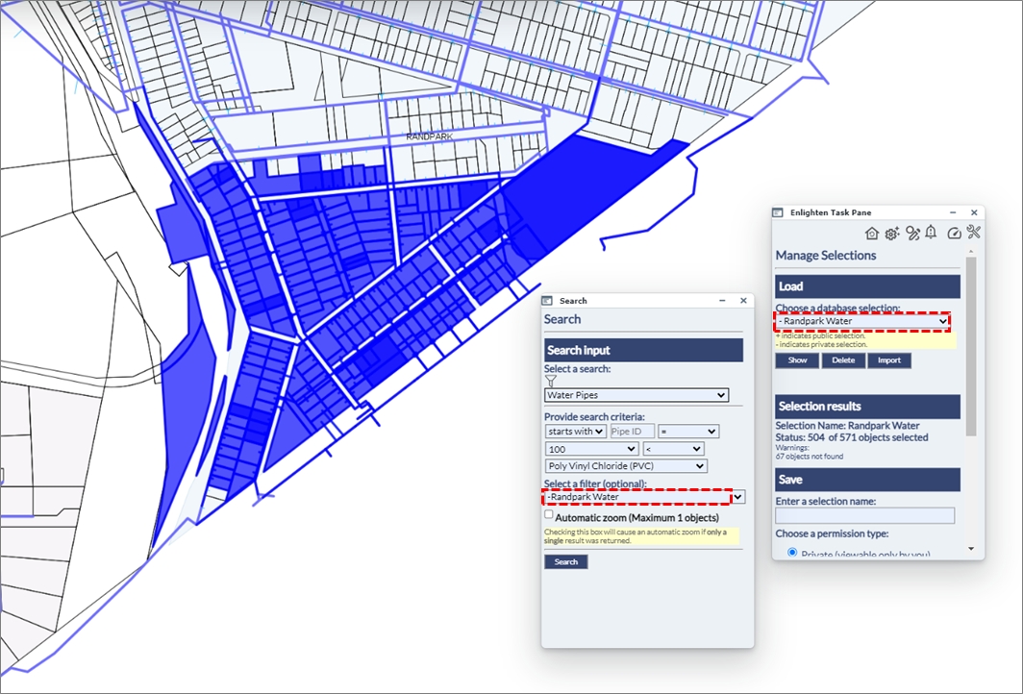Open the notifications bell icon
The width and height of the screenshot is (1023, 694).
tap(931, 233)
